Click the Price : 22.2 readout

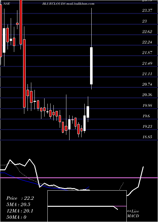pos(20,198)
